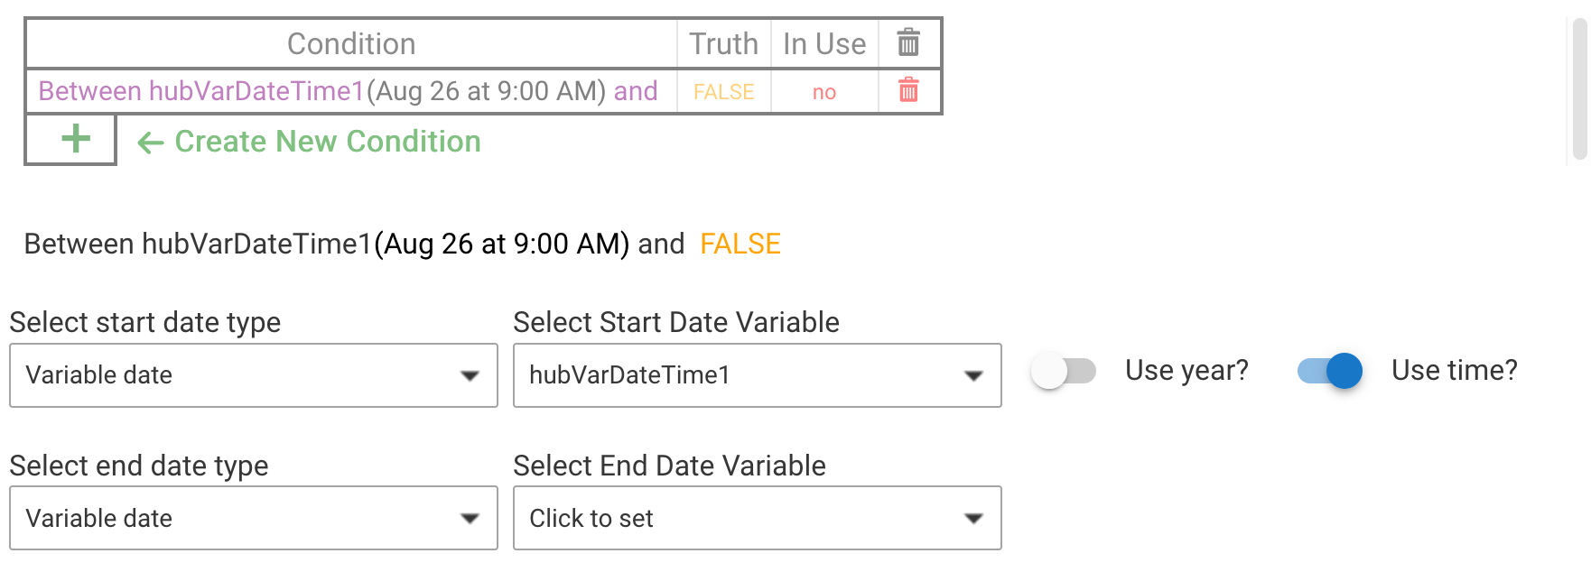
Task: Click the Condition column header
Action: pyautogui.click(x=351, y=43)
